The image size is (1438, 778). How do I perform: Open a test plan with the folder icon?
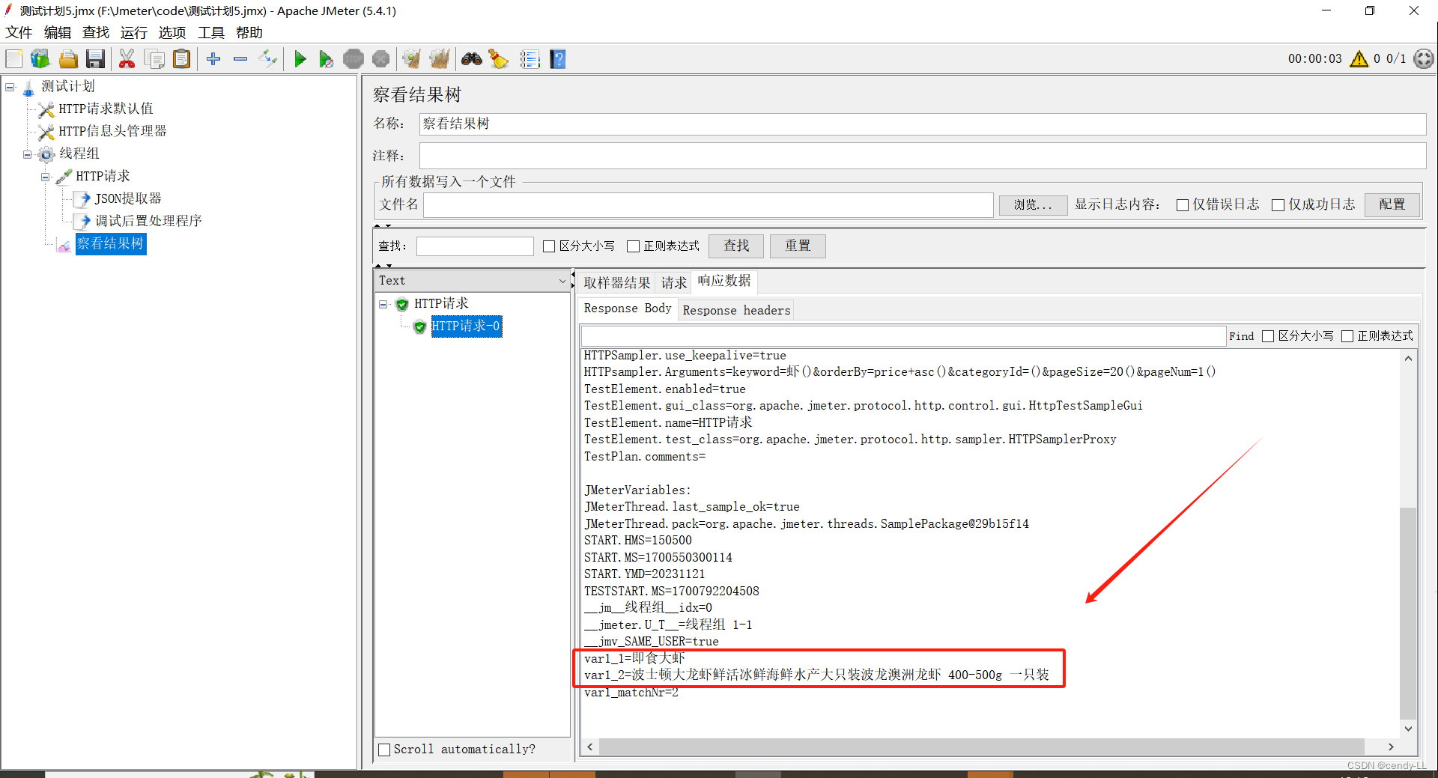(x=68, y=58)
